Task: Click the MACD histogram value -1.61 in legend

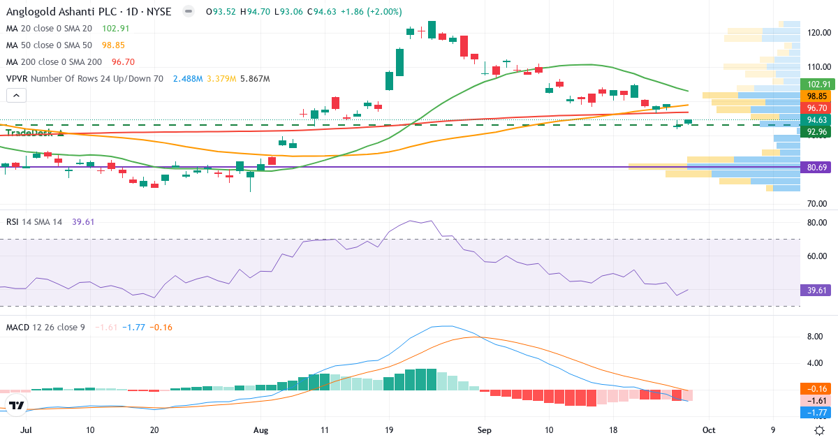Action: [x=105, y=327]
